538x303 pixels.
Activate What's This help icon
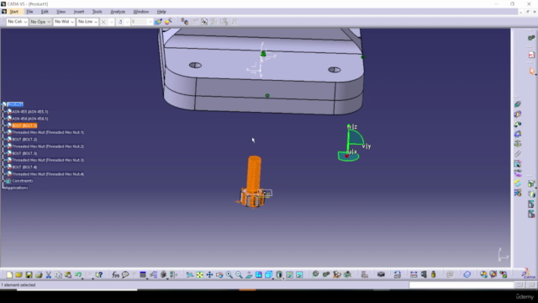99,274
